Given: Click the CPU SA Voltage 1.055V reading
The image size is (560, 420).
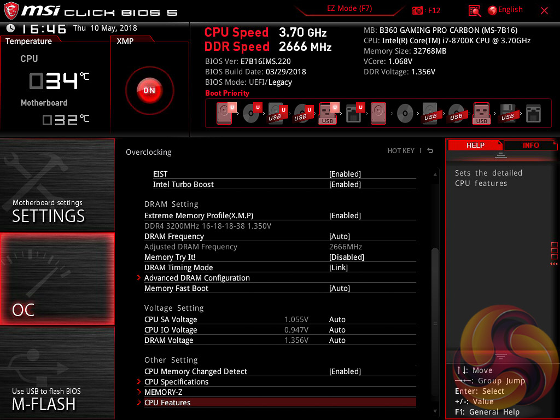Looking at the screenshot, I should 296,319.
